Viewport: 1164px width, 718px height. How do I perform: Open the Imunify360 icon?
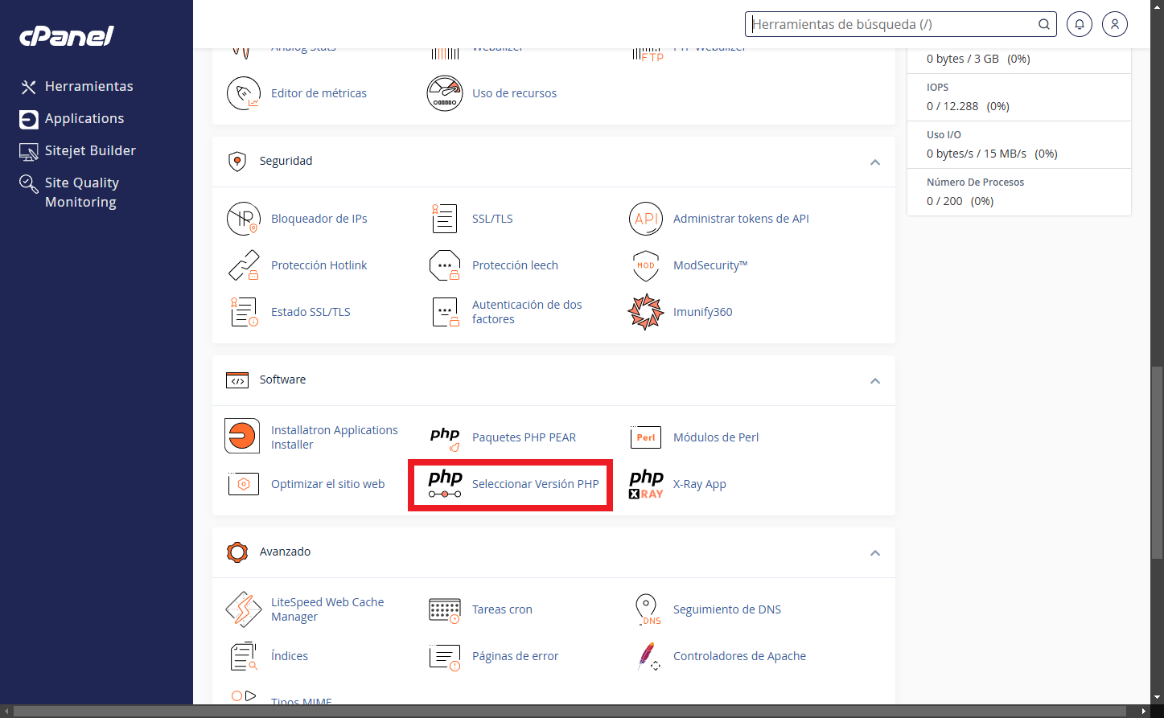[645, 312]
